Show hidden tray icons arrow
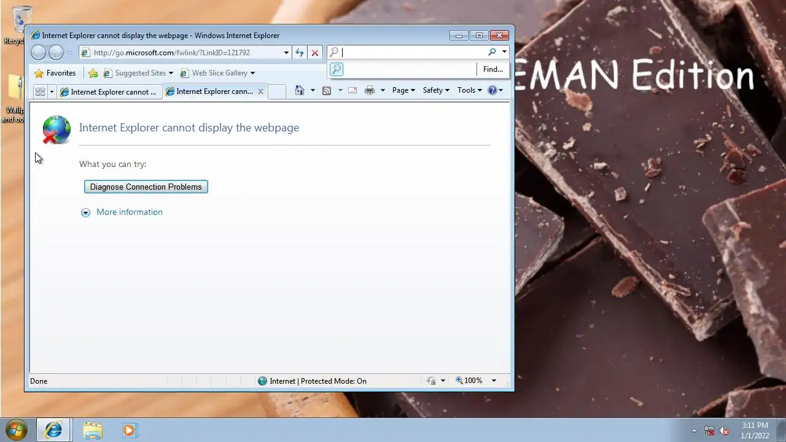This screenshot has width=786, height=442. click(x=695, y=430)
